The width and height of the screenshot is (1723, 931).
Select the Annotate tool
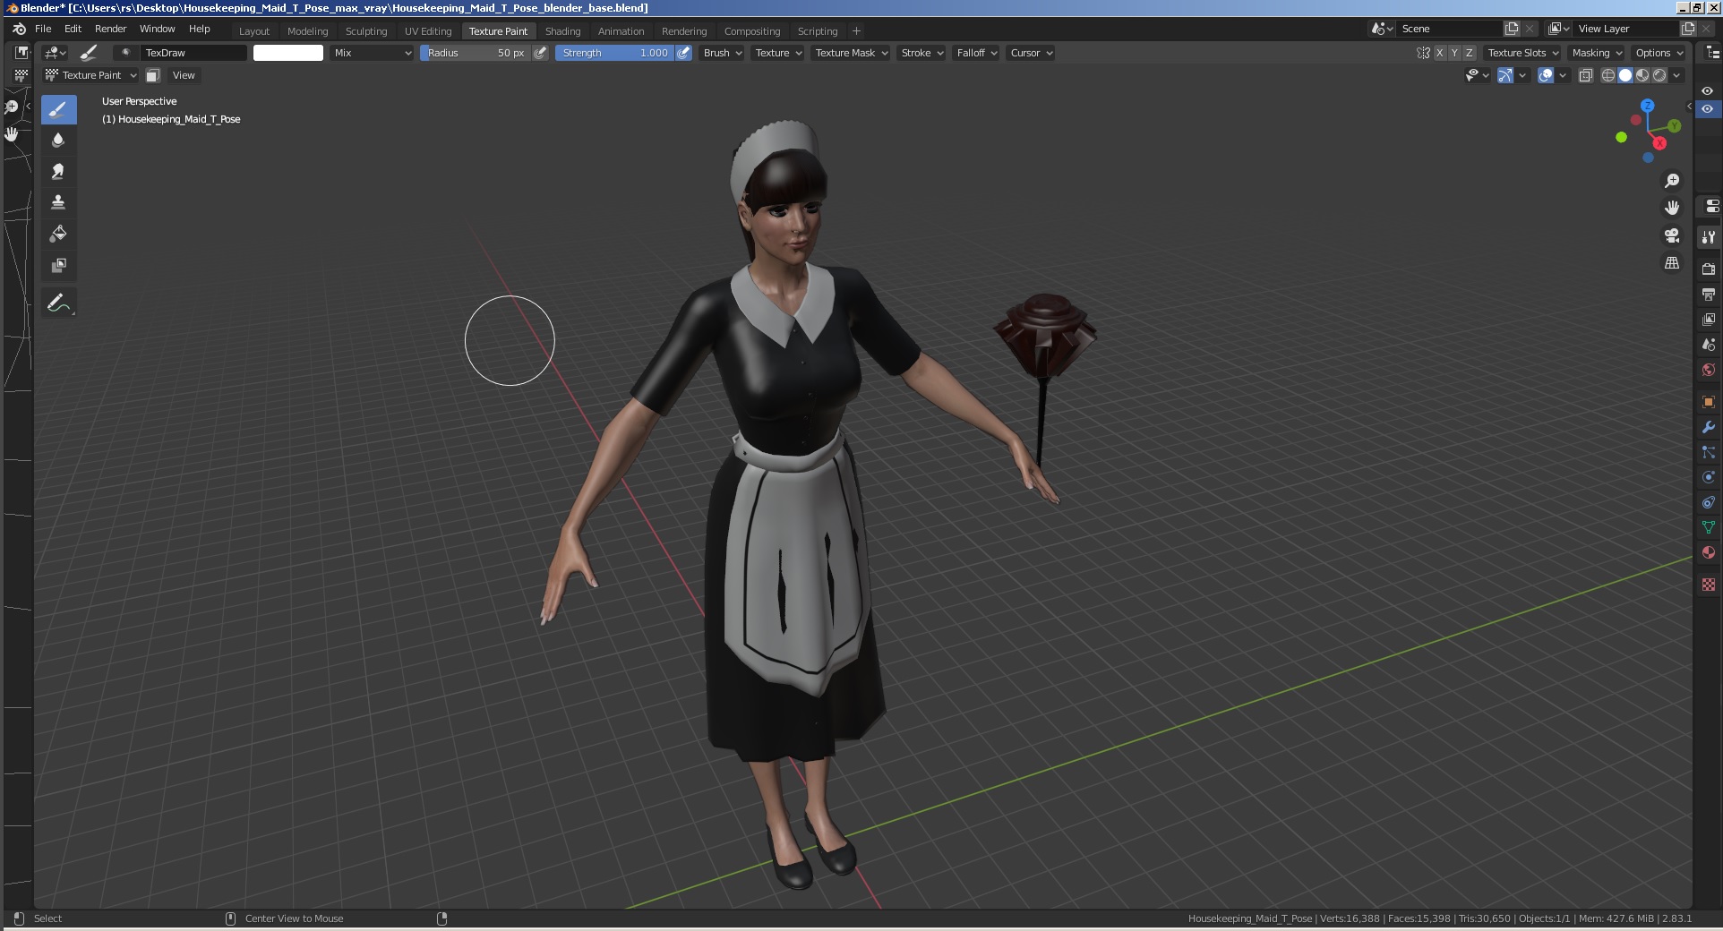[58, 303]
